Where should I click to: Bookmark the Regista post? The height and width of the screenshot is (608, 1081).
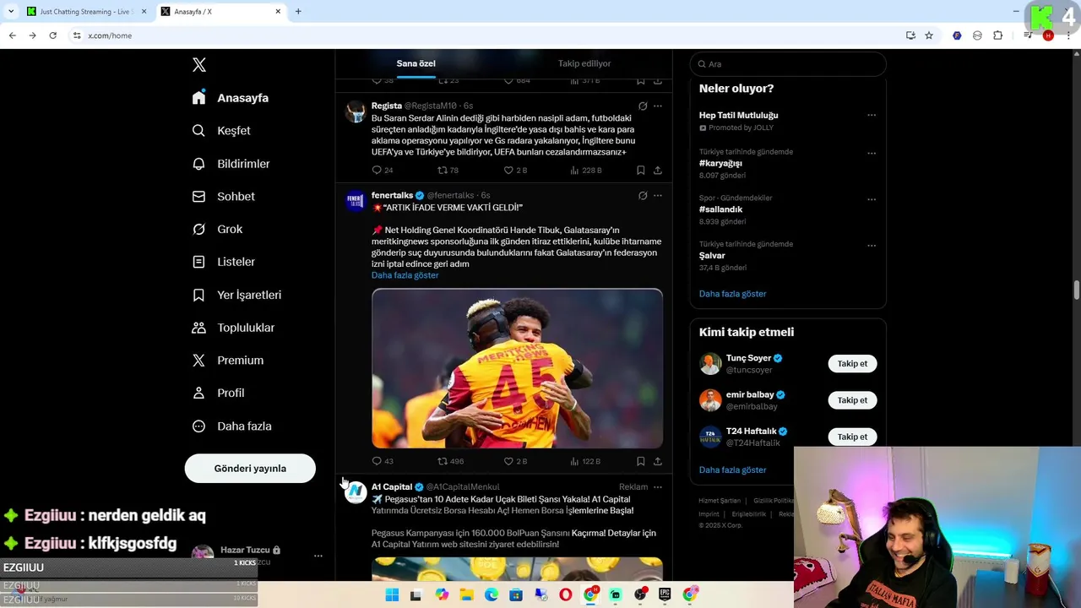click(641, 170)
